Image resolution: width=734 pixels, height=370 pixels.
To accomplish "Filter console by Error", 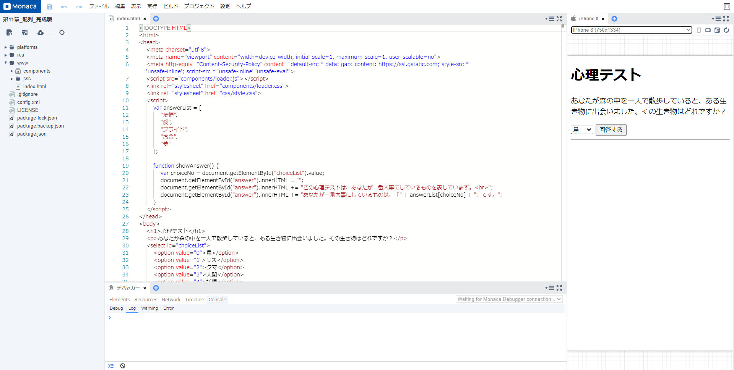I will (169, 309).
